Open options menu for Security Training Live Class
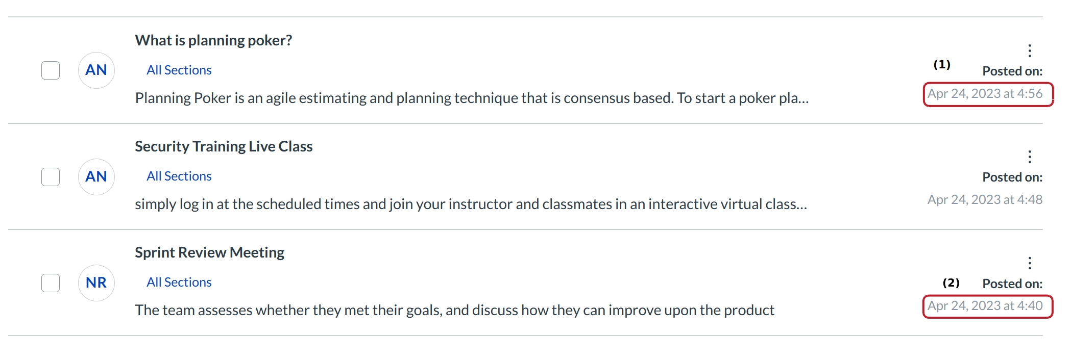The height and width of the screenshot is (359, 1071). point(1030,157)
